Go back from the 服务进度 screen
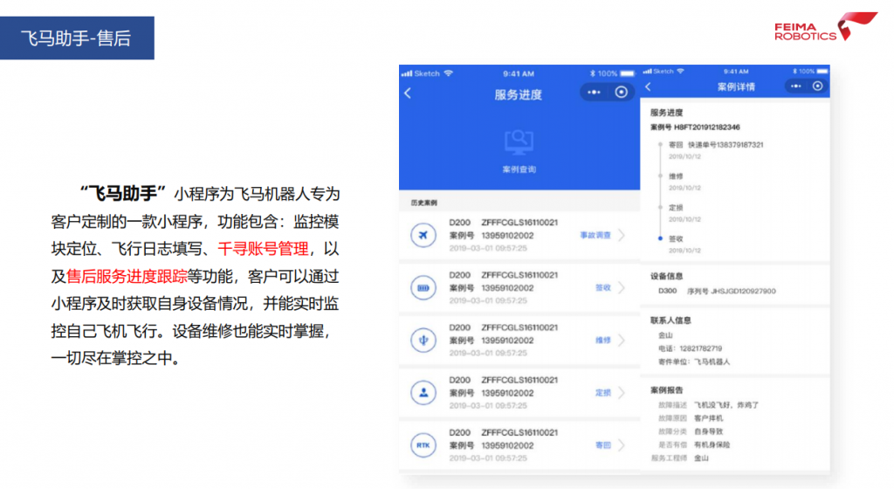 pyautogui.click(x=408, y=93)
